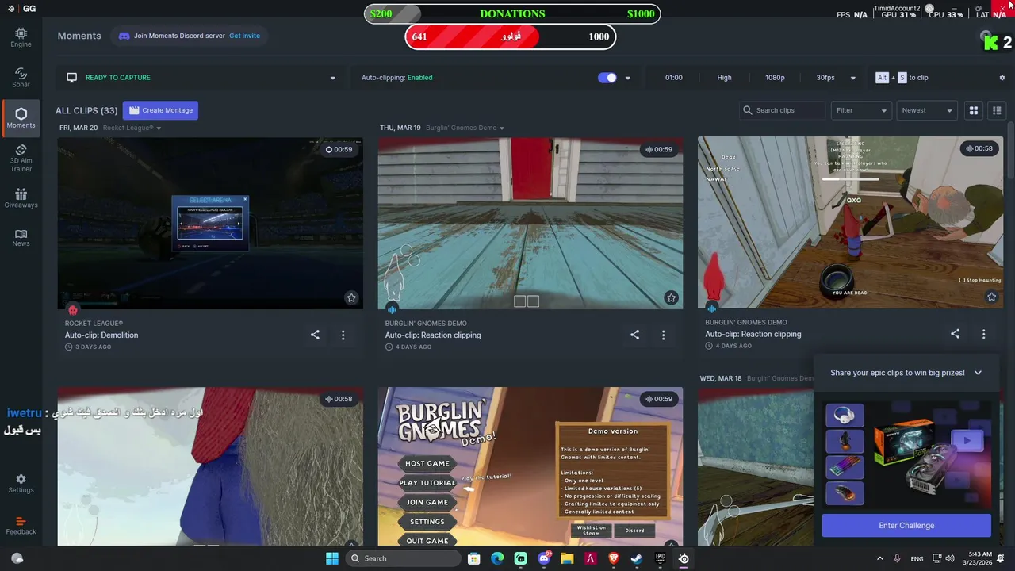Click the Create Montage button
Screen dimensions: 1015x571
pyautogui.click(x=160, y=110)
